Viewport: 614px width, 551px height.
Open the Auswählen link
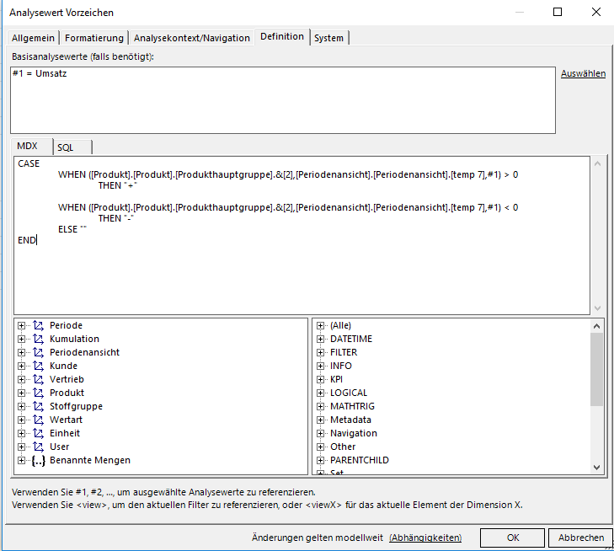pos(583,74)
